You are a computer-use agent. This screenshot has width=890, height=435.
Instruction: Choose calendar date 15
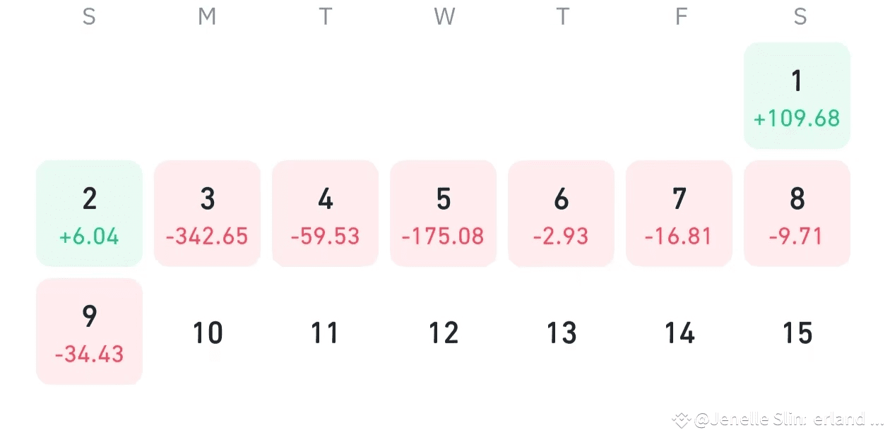(x=797, y=333)
